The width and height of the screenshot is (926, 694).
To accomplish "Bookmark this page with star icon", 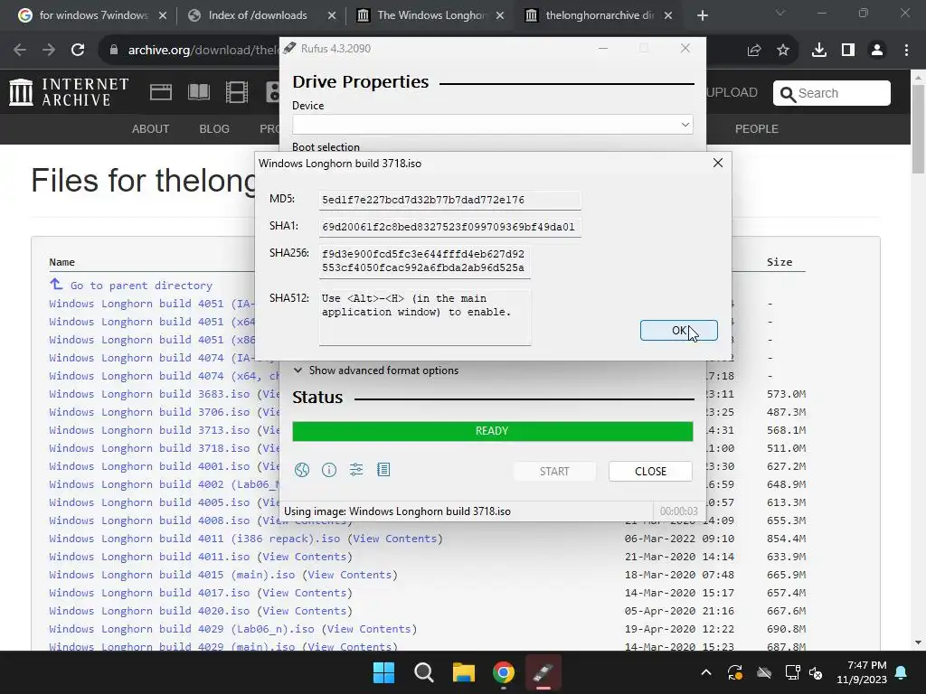I will 783,51.
